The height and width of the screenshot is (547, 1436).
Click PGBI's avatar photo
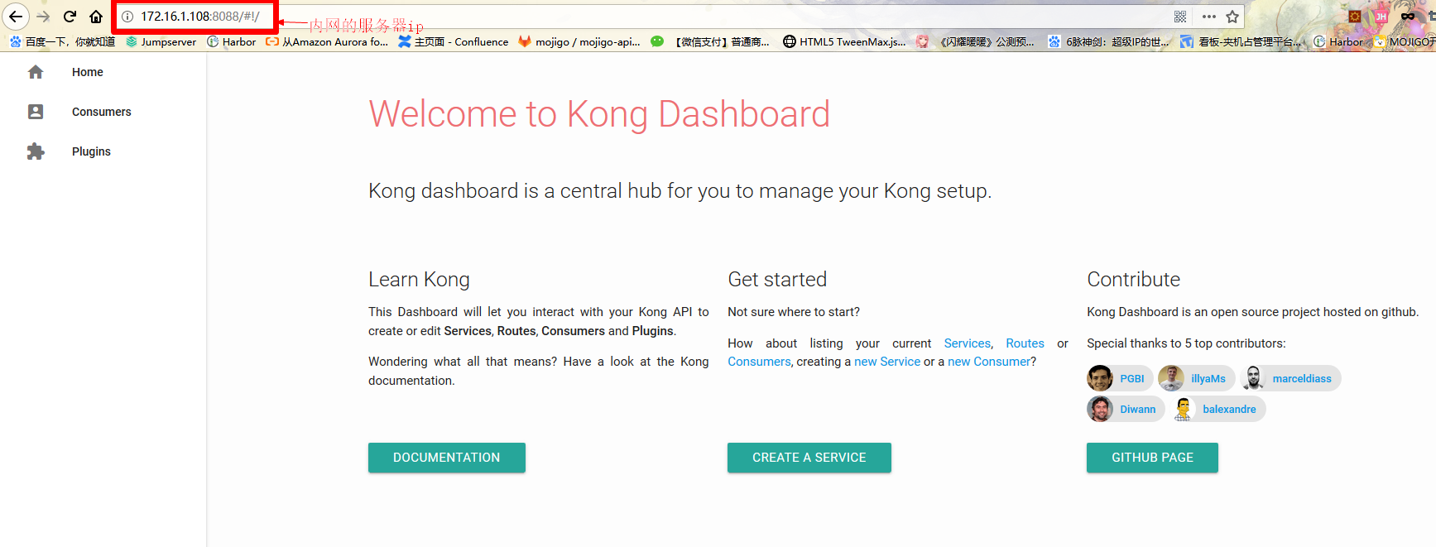[1100, 378]
